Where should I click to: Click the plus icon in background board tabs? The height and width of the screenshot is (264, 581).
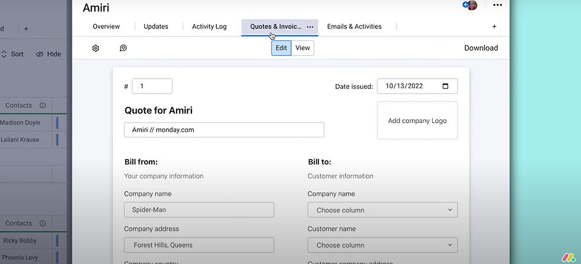pyautogui.click(x=26, y=29)
